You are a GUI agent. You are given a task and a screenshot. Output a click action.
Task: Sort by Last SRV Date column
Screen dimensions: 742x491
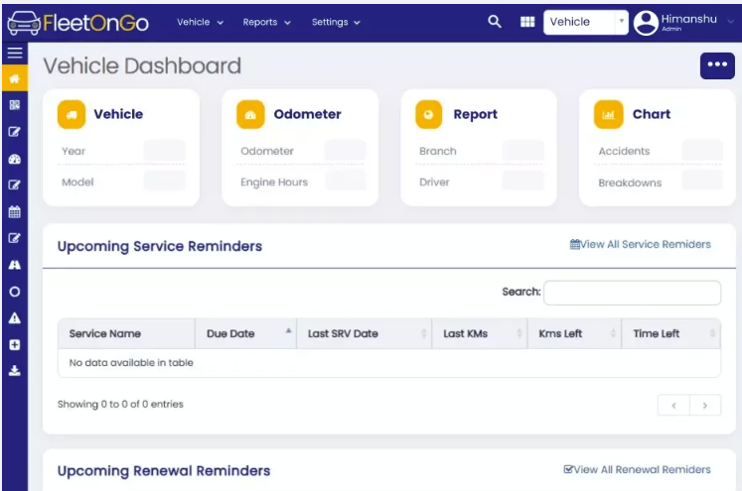[364, 333]
